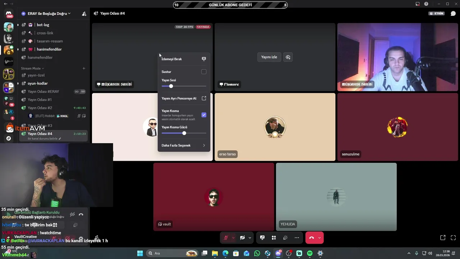This screenshot has width=460, height=259.
Task: Select the senuzulme participant tile
Action: (x=397, y=127)
